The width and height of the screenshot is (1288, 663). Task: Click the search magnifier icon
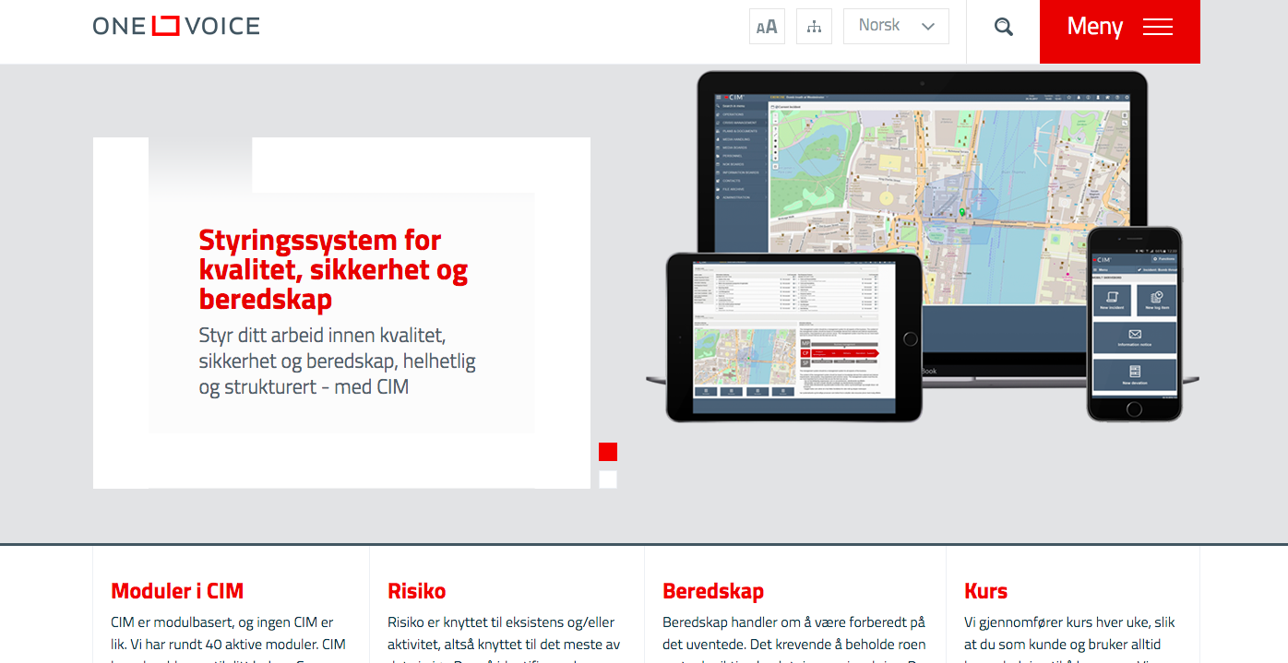(1004, 27)
